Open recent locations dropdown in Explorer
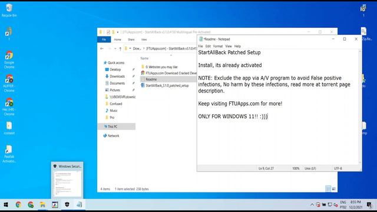The width and height of the screenshot is (377, 212). point(115,48)
